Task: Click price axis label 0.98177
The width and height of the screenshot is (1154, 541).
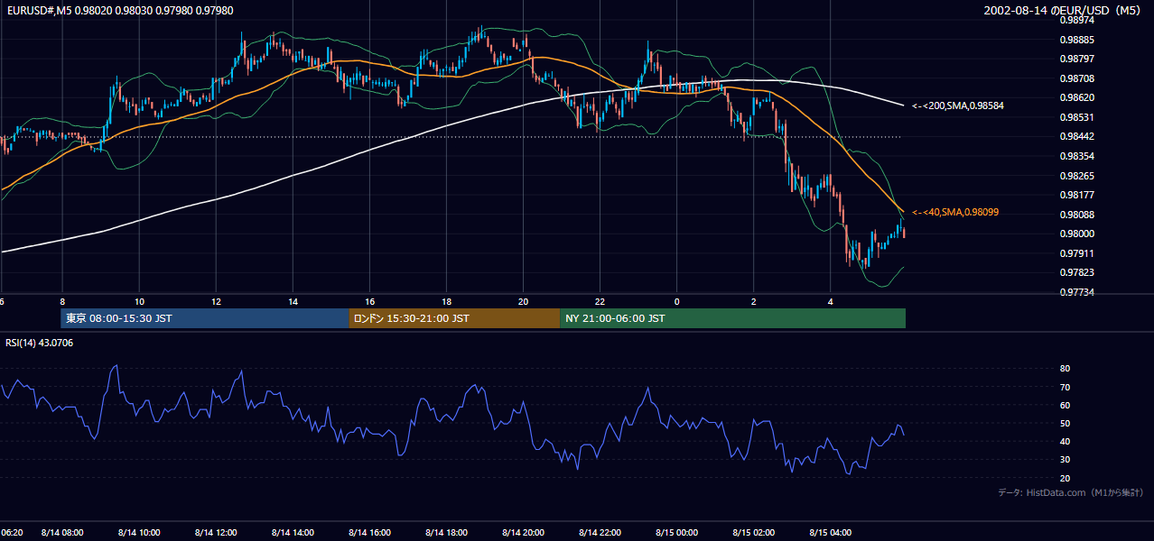Action: click(1076, 195)
